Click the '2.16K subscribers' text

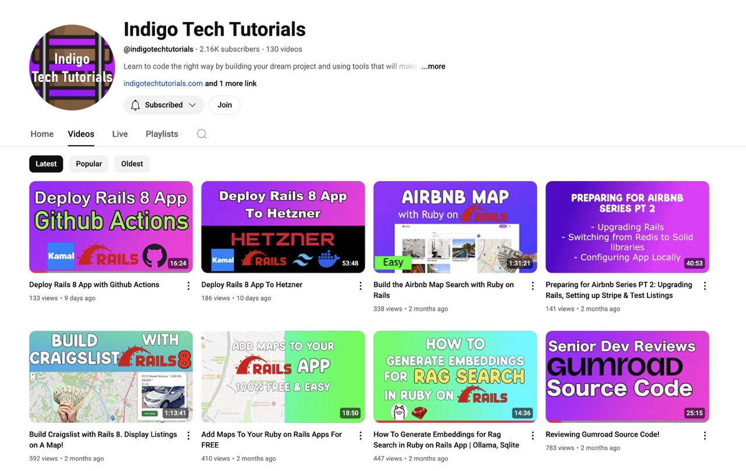coord(230,49)
